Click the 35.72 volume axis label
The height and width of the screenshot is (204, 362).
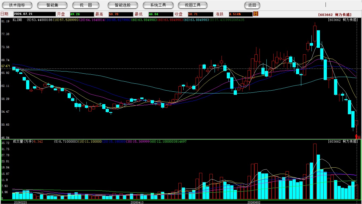[x=5, y=143]
